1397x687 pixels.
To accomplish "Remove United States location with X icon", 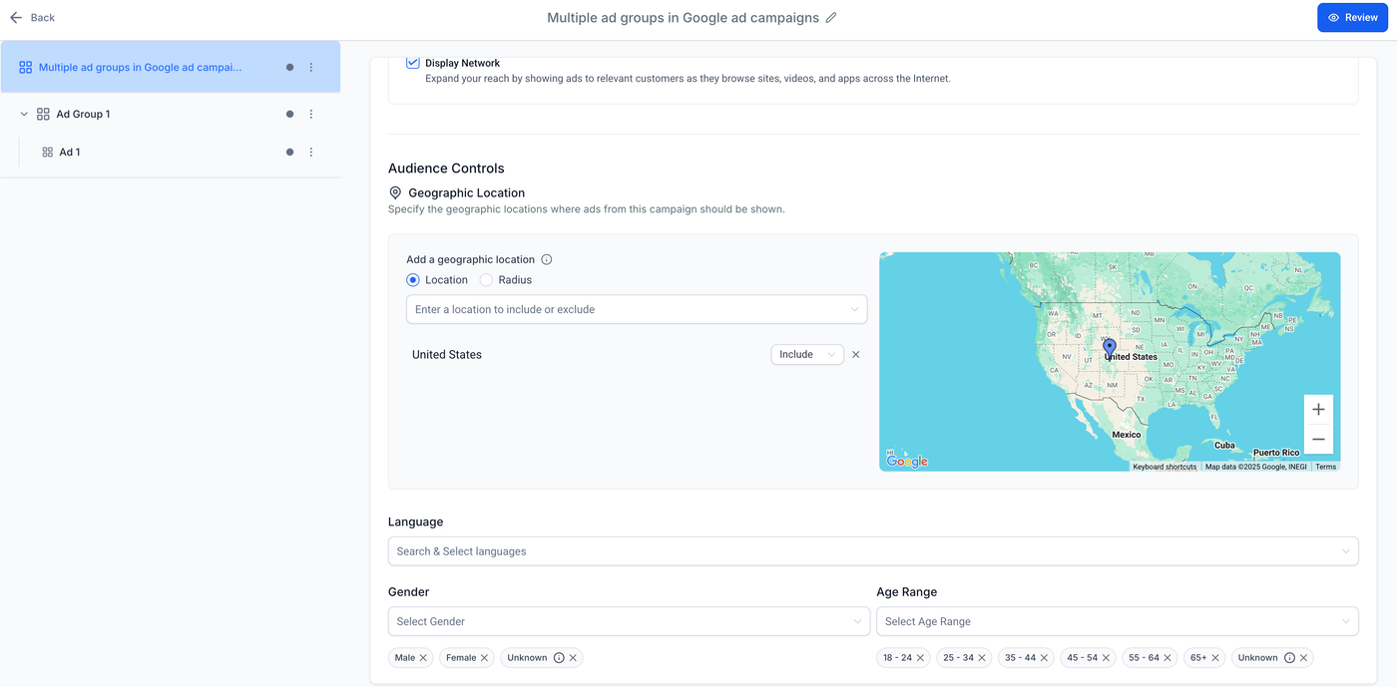I will click(855, 355).
